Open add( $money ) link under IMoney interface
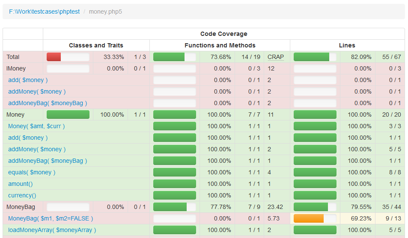Viewport: 408px width, 238px height. tap(28, 80)
